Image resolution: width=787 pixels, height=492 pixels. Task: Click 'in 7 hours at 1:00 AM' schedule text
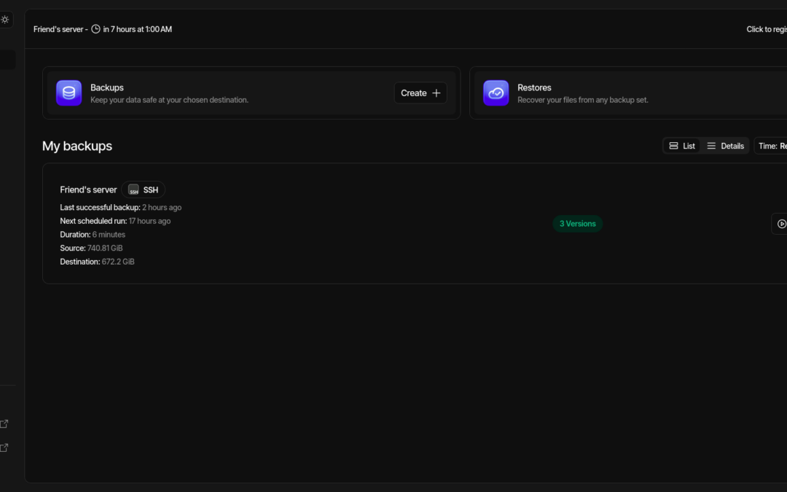click(x=138, y=29)
